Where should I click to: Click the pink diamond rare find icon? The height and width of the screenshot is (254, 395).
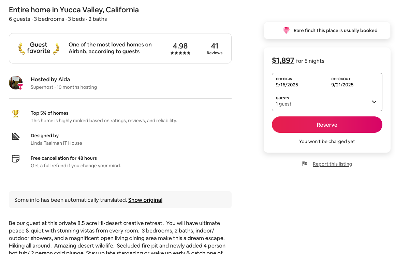(286, 30)
